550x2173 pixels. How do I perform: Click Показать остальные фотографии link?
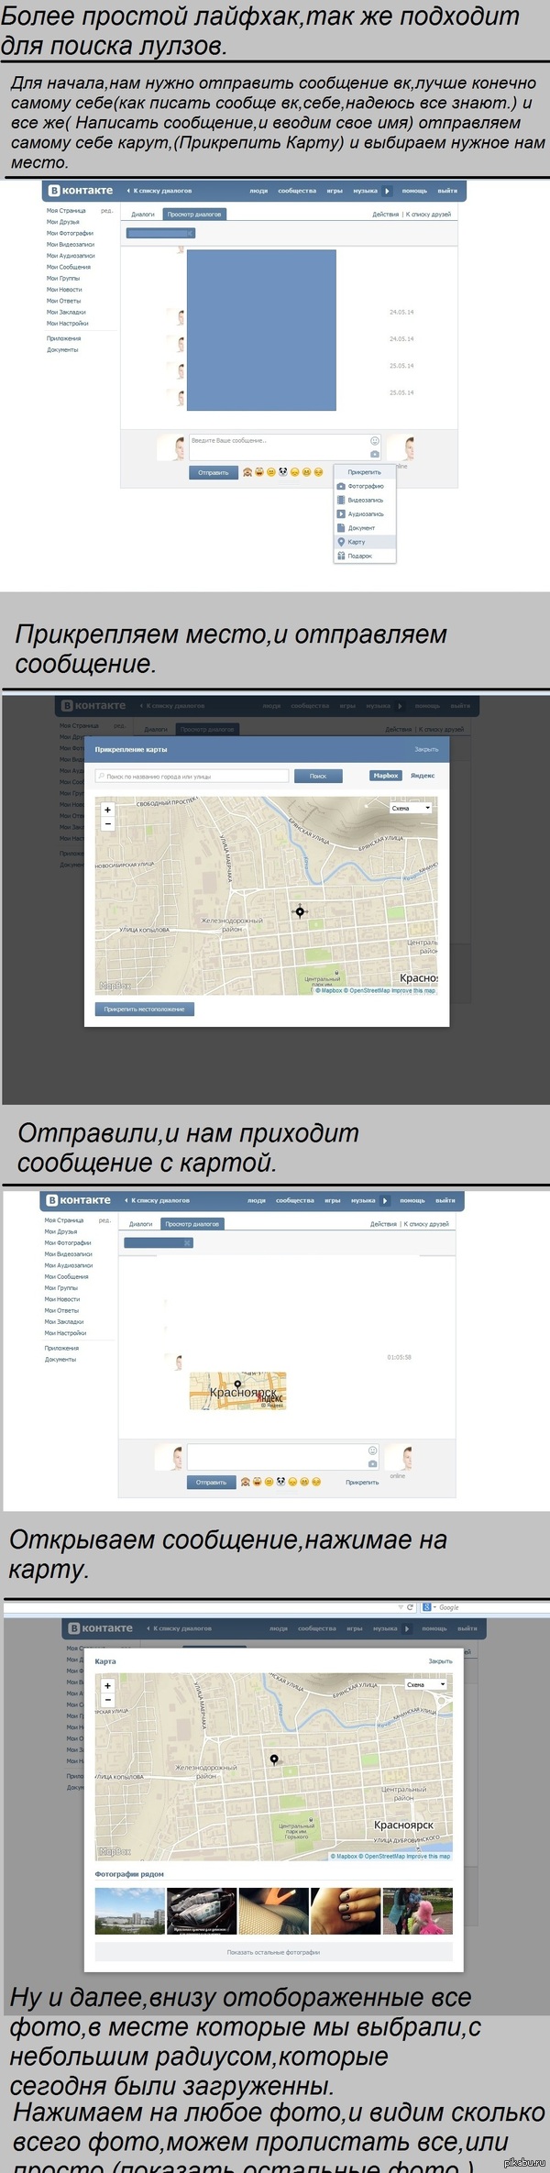273,1952
